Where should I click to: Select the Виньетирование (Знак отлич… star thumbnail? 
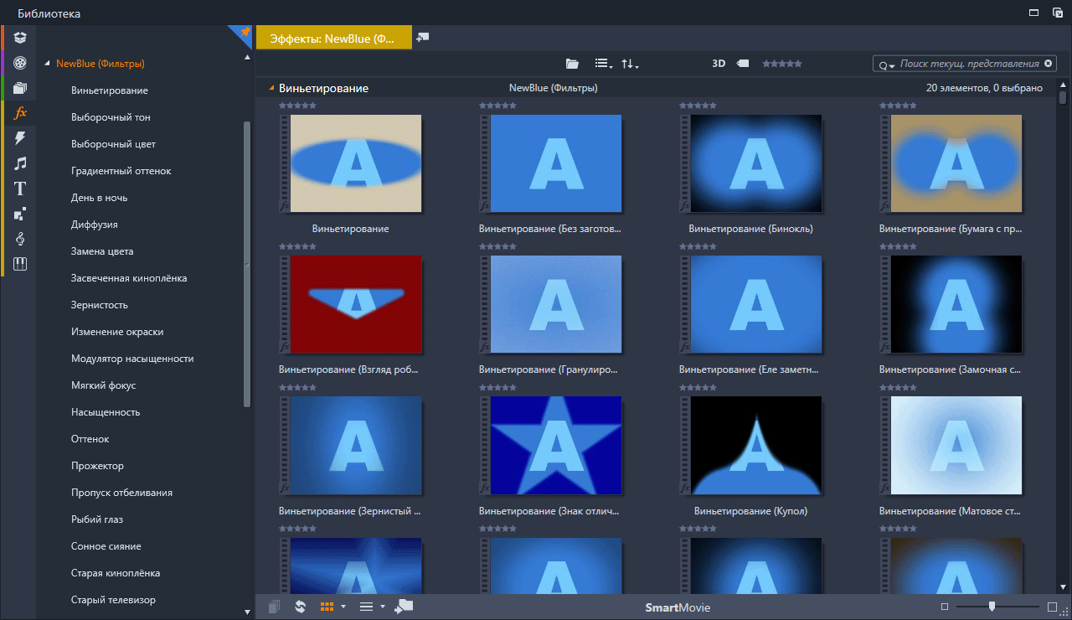[x=555, y=445]
